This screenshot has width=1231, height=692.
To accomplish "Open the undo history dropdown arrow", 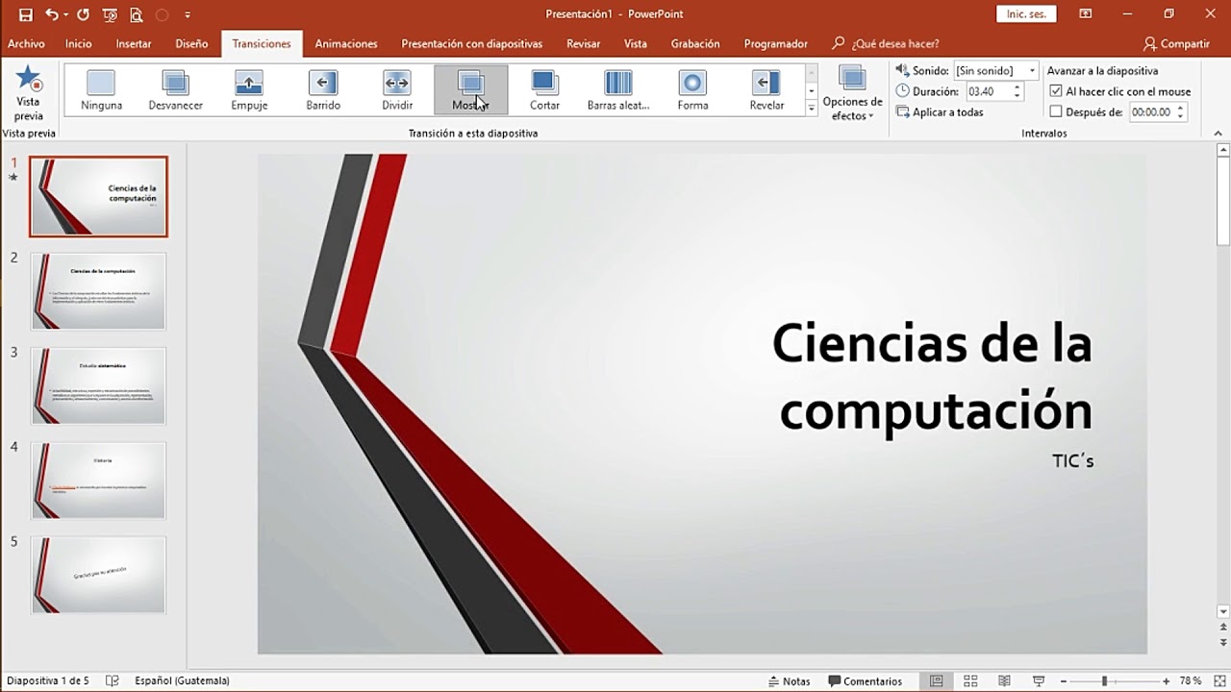I will [x=65, y=14].
